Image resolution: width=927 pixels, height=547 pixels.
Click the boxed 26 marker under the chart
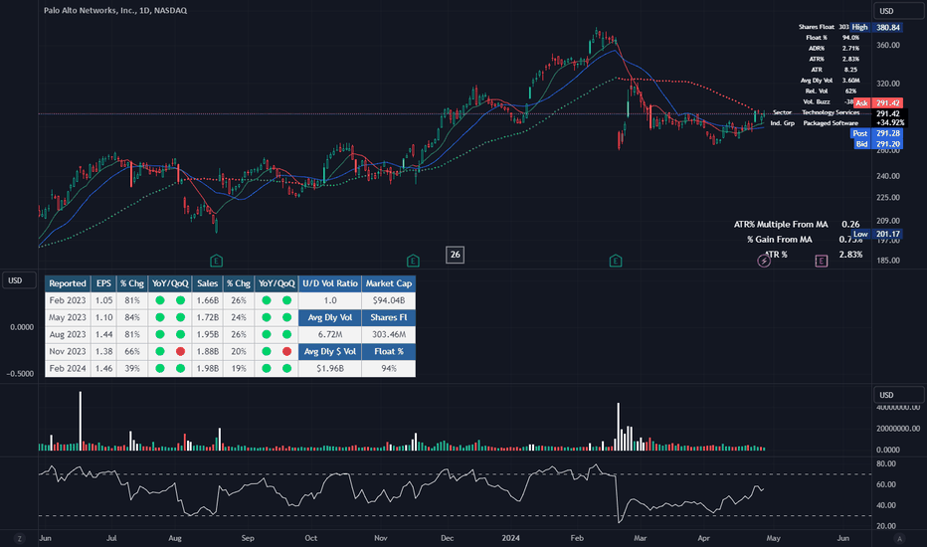455,255
